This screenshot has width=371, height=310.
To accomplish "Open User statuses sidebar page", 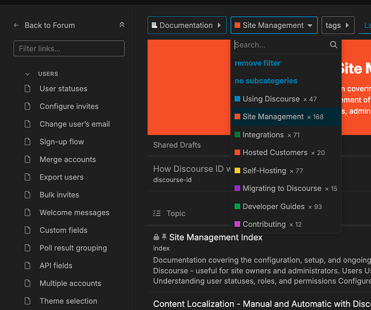I will (63, 89).
